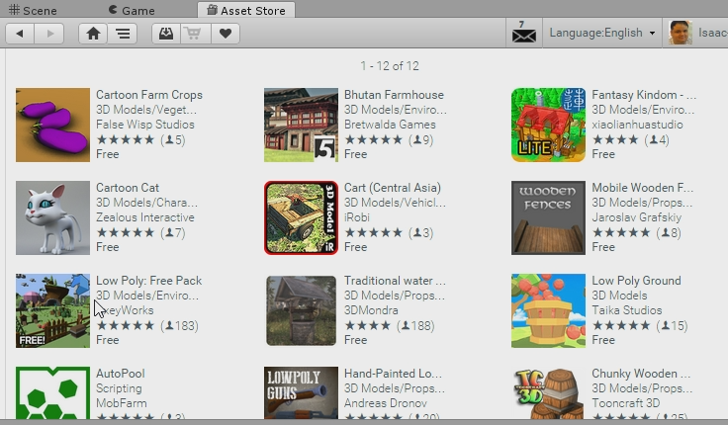Open the Language:English dropdown
The height and width of the screenshot is (425, 728).
602,33
